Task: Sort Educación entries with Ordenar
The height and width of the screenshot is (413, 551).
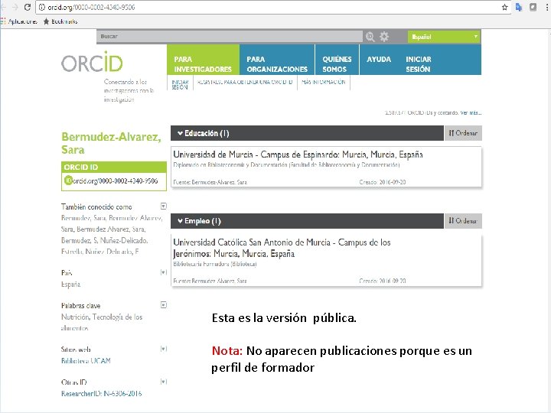Action: pyautogui.click(x=463, y=133)
